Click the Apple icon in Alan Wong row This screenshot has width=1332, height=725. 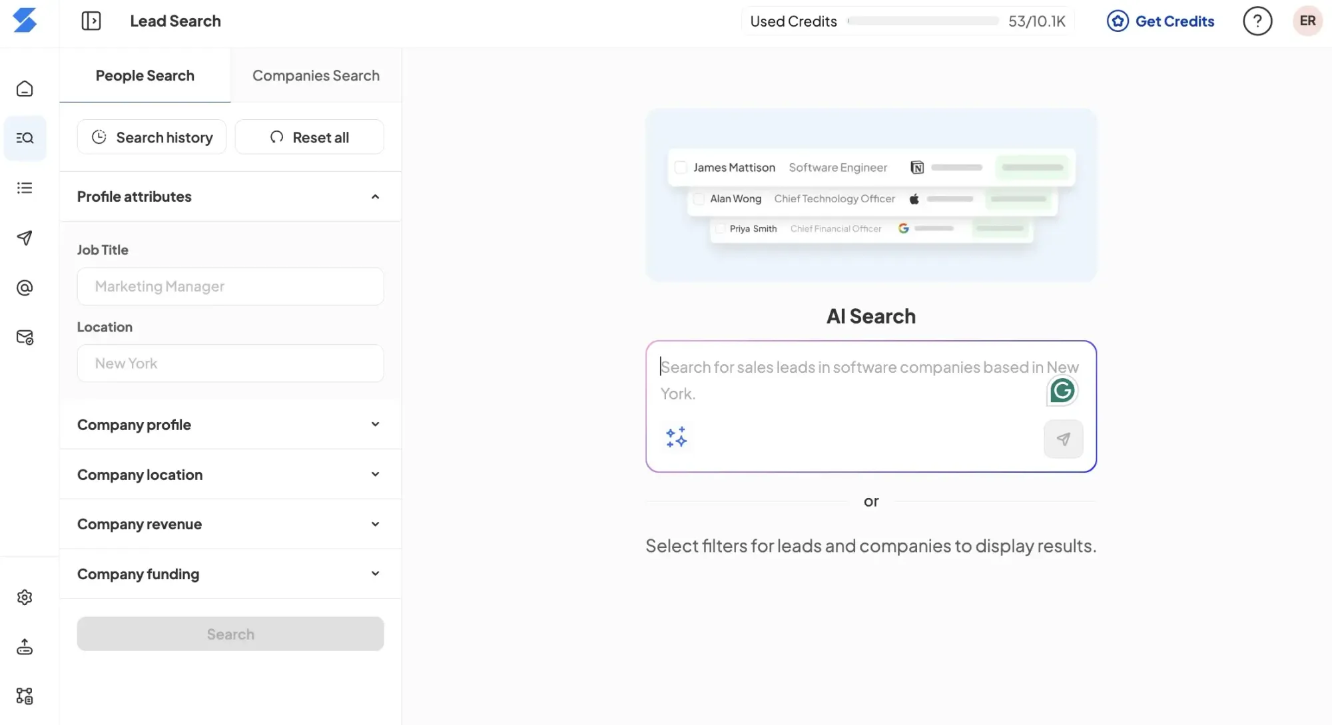pos(914,199)
